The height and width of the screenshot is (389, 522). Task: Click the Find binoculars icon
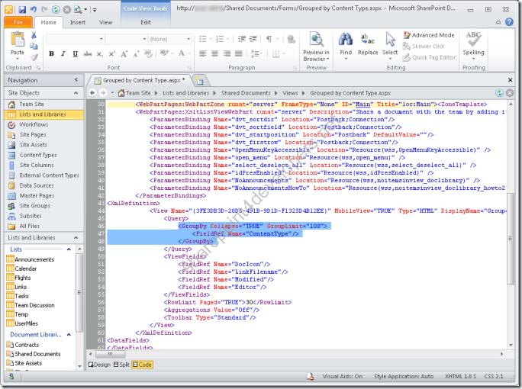pos(346,40)
